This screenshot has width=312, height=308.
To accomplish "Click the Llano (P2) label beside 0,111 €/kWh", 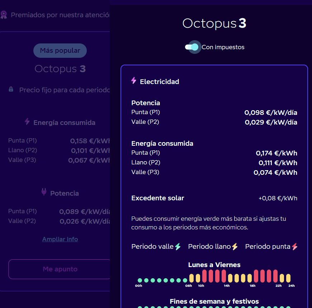I will tap(146, 163).
